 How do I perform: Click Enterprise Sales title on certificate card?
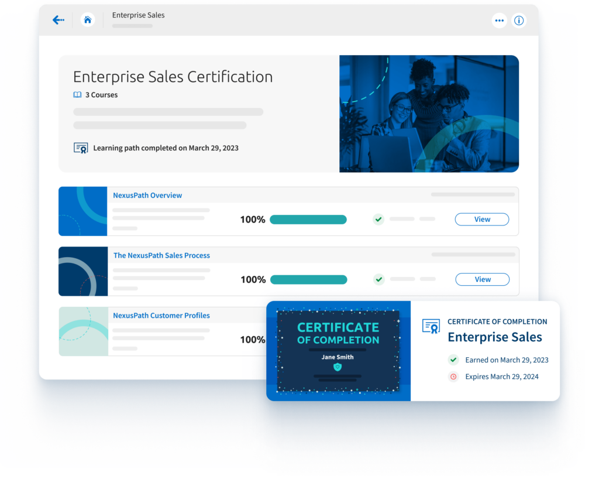click(x=495, y=337)
